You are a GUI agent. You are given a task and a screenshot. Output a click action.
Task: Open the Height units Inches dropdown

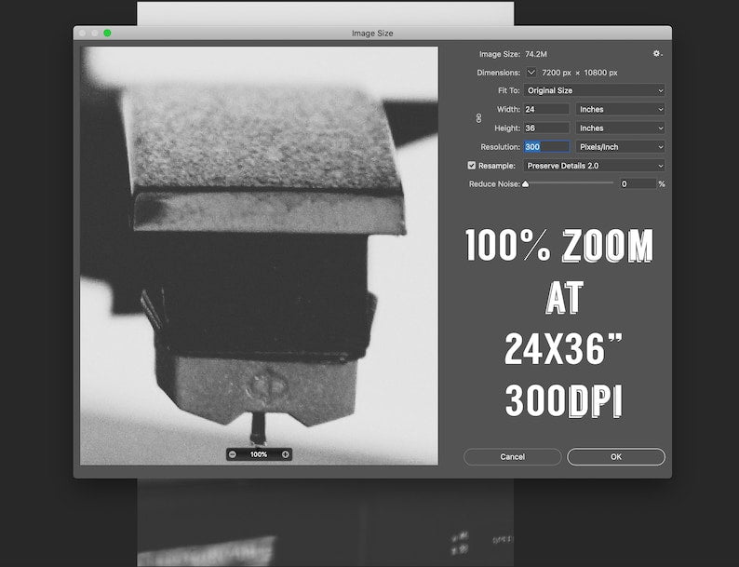[620, 128]
